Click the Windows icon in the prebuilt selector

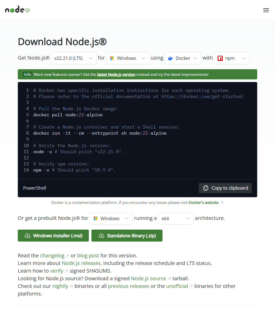95,218
